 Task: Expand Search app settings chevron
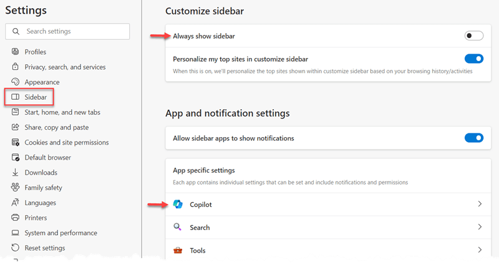pyautogui.click(x=479, y=228)
